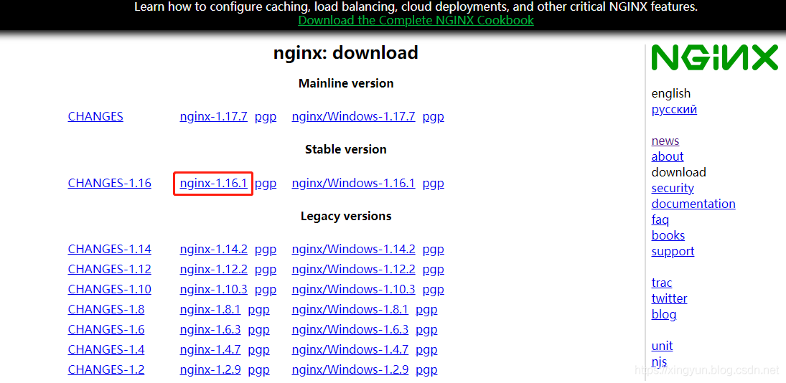
Task: Open pgp signature next to nginx-1.12.2
Action: pyautogui.click(x=266, y=270)
